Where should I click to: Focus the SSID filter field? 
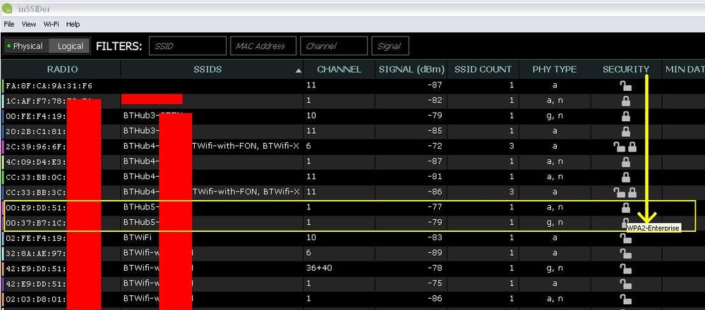coord(188,46)
